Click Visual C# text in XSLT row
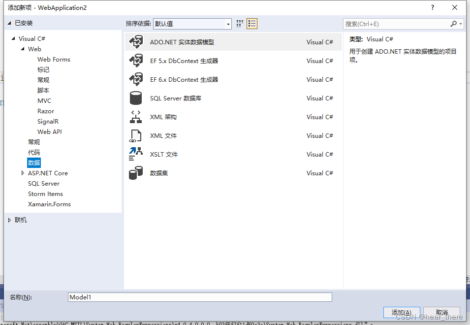The height and width of the screenshot is (325, 470). coord(319,155)
